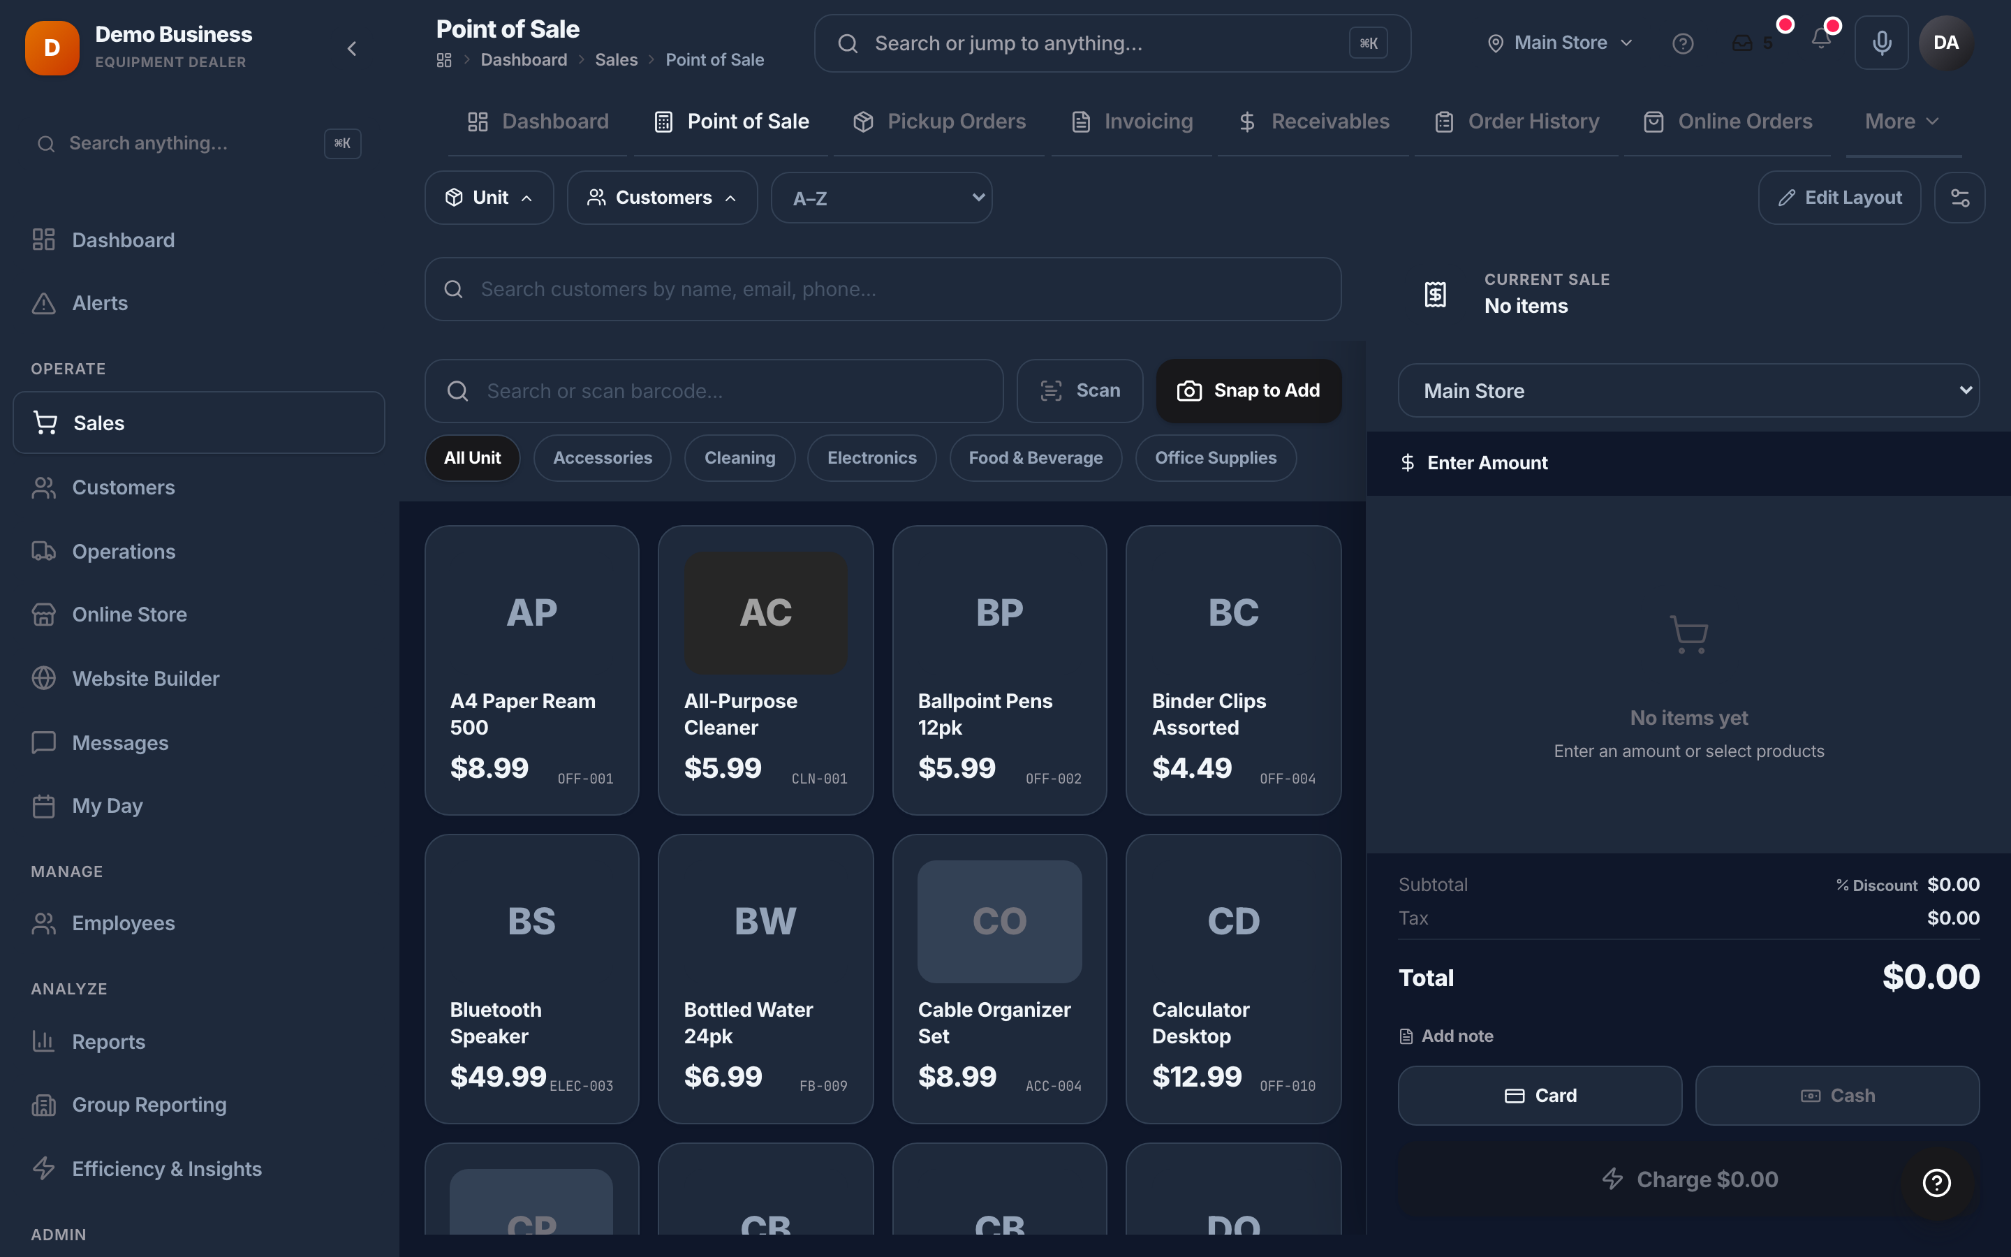Click the customer search field
Screen dimensions: 2011x1257
[883, 289]
